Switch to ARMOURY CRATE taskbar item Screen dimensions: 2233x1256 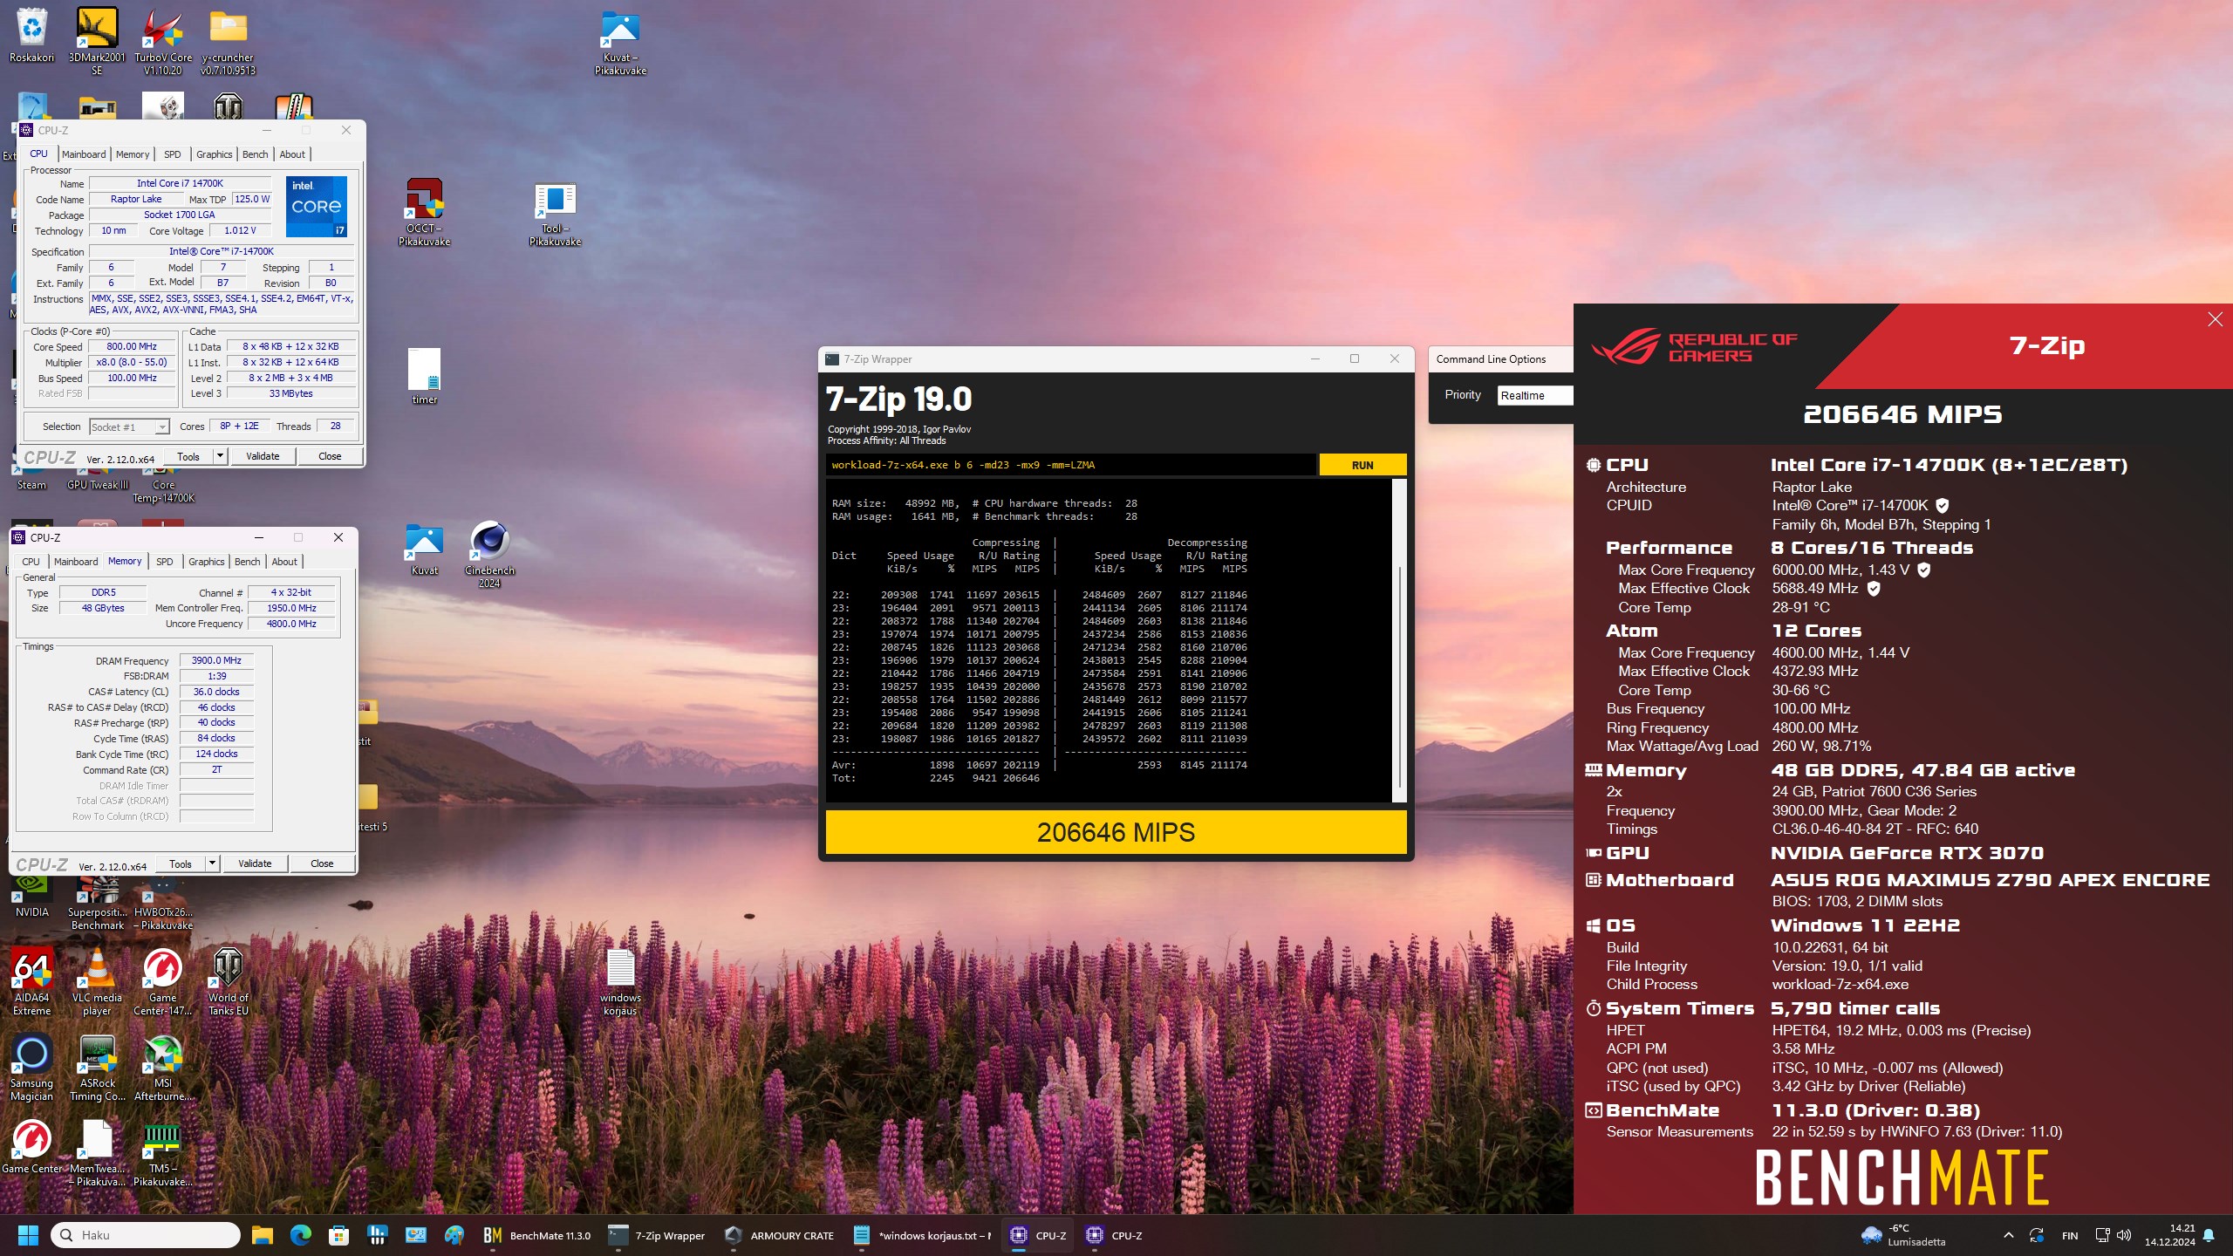click(779, 1235)
